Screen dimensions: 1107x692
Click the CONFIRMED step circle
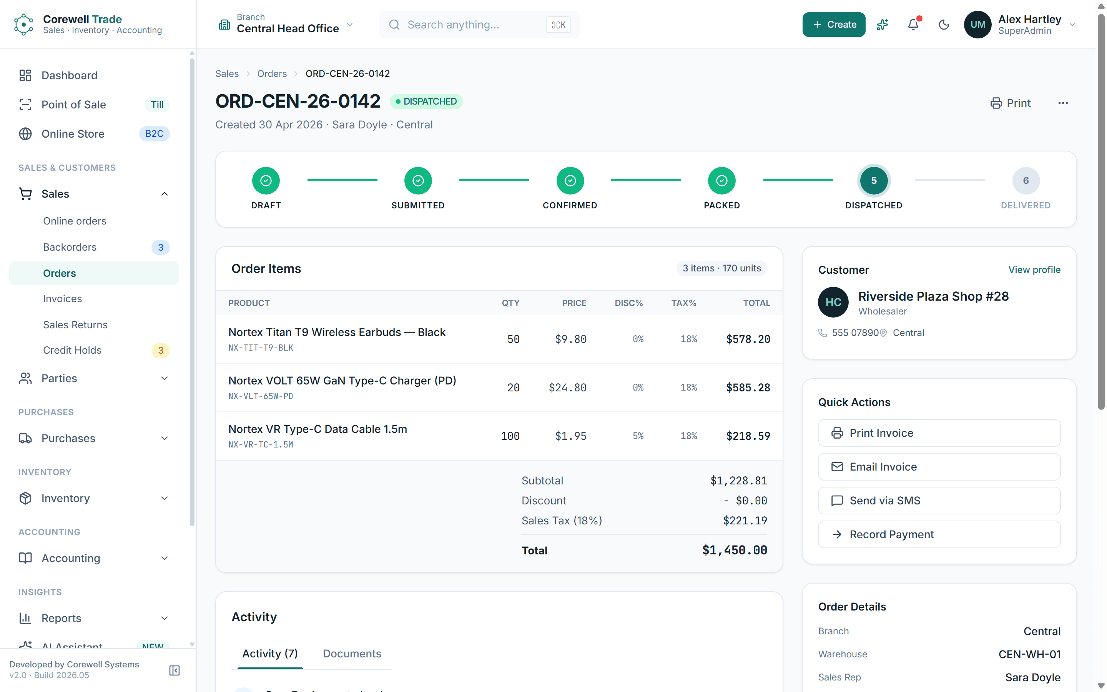(570, 181)
